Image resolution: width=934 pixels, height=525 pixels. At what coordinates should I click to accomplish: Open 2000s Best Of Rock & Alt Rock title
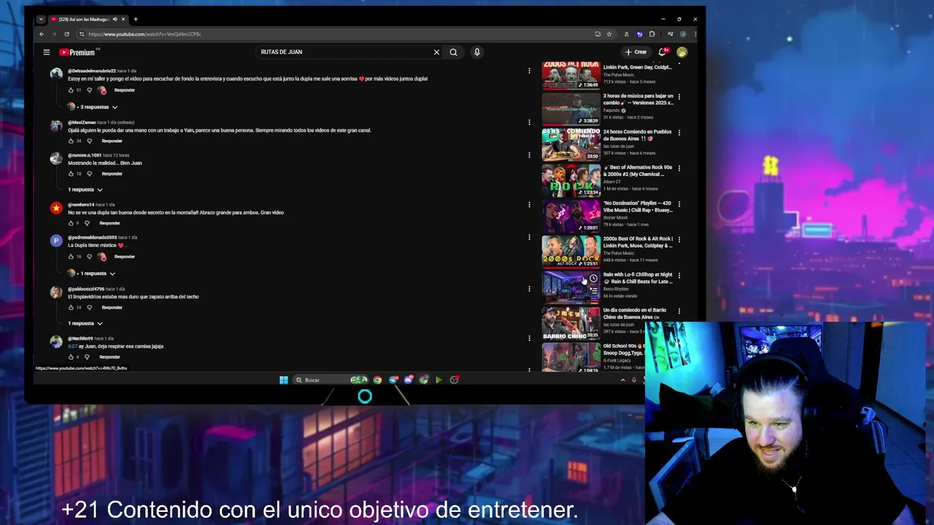(638, 242)
